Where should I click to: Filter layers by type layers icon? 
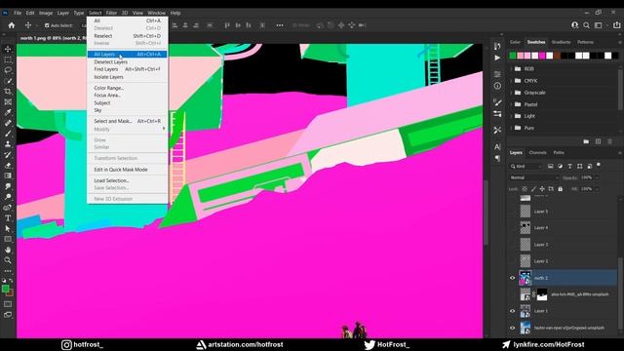(569, 166)
